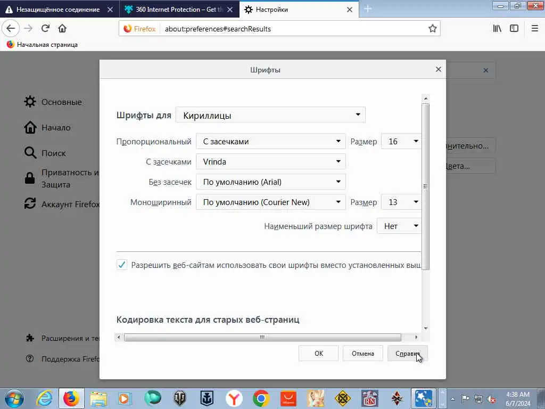Screen dimensions: 545x409
Task: Open the Firefox hamburger menu
Action: pyautogui.click(x=535, y=29)
